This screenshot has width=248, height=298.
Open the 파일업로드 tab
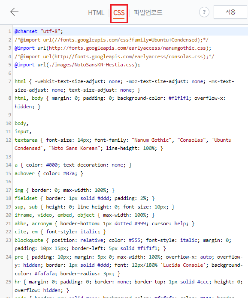(148, 13)
